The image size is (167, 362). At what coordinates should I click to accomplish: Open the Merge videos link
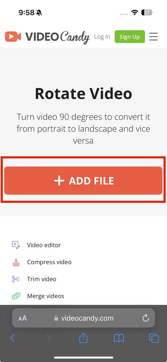[46, 296]
